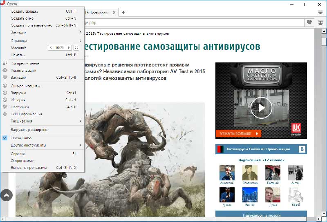Viewport: 327px width, 222px height.
Task: Click the full screen icon beside zoom
Action: coord(76,48)
